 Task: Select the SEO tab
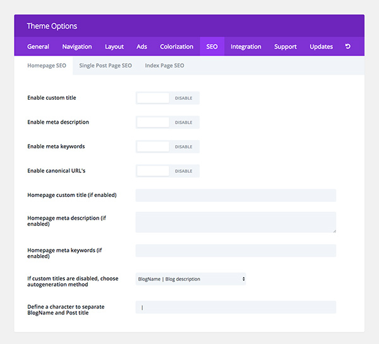tap(212, 46)
